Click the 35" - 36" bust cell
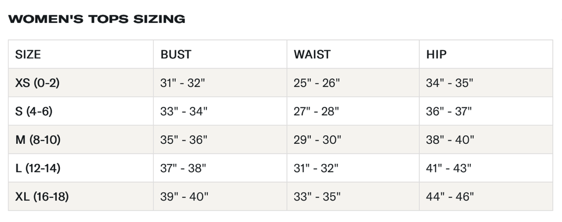The image size is (562, 222). point(183,140)
